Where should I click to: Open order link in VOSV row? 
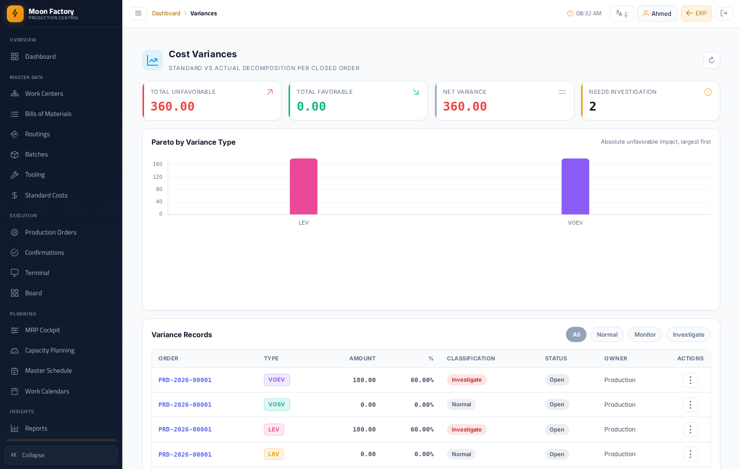(x=185, y=405)
